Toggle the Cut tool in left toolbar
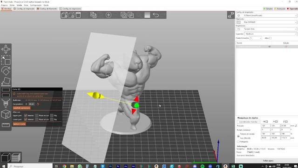 point(6,92)
